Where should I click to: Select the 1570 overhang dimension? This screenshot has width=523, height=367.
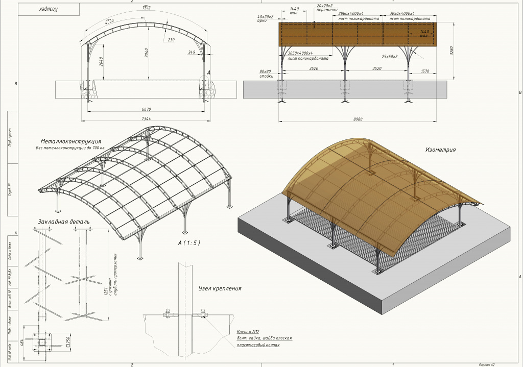tap(424, 72)
